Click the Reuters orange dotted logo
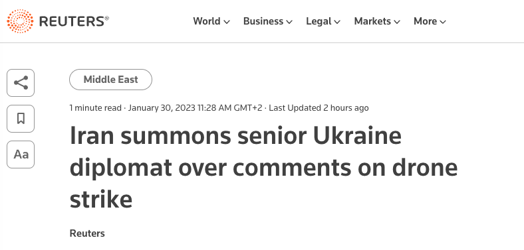Screen dimensions: 524x250 (20, 21)
